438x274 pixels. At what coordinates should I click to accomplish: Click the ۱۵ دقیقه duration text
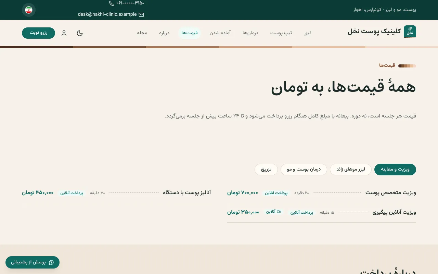pos(327,213)
